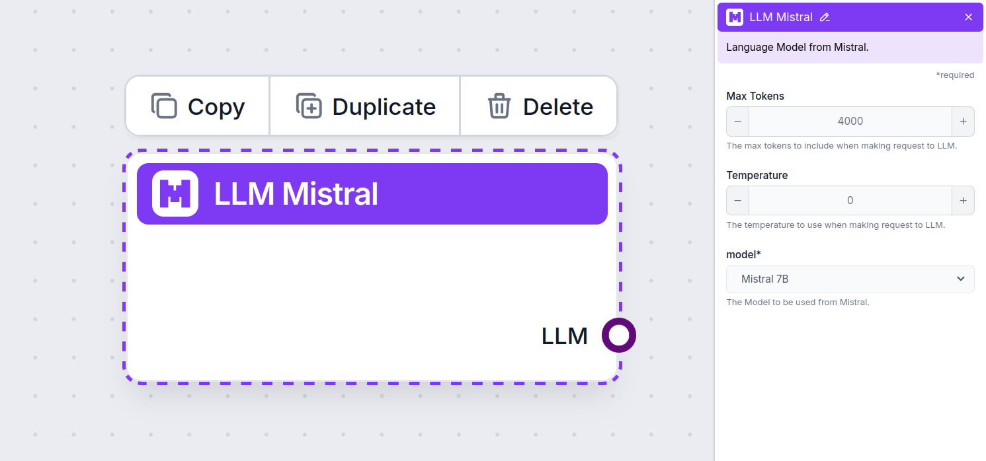
Task: Focus the Max Tokens value field
Action: (850, 122)
